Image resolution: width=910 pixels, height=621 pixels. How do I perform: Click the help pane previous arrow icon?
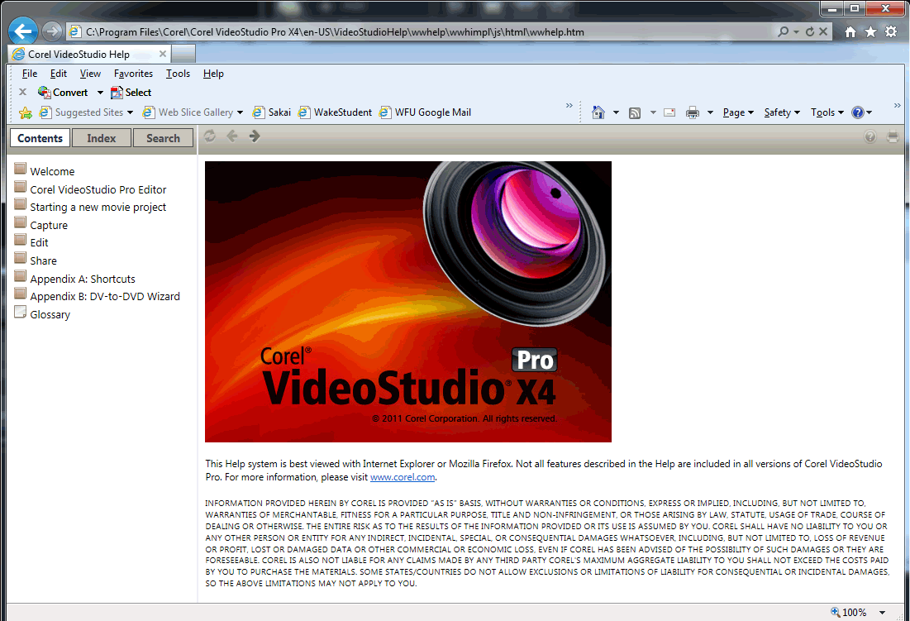click(x=232, y=136)
